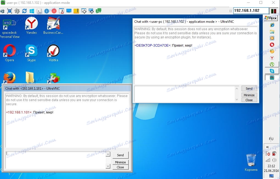The width and height of the screenshot is (280, 179).
Task: Open Skype desktop shortcut
Action: (31, 53)
